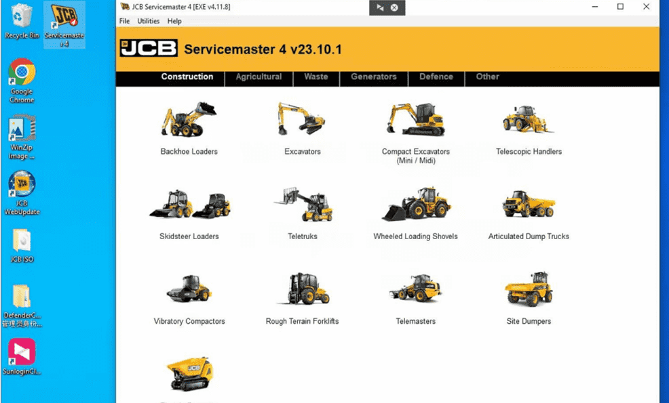Click the Vibratory Compactors text label

point(189,321)
